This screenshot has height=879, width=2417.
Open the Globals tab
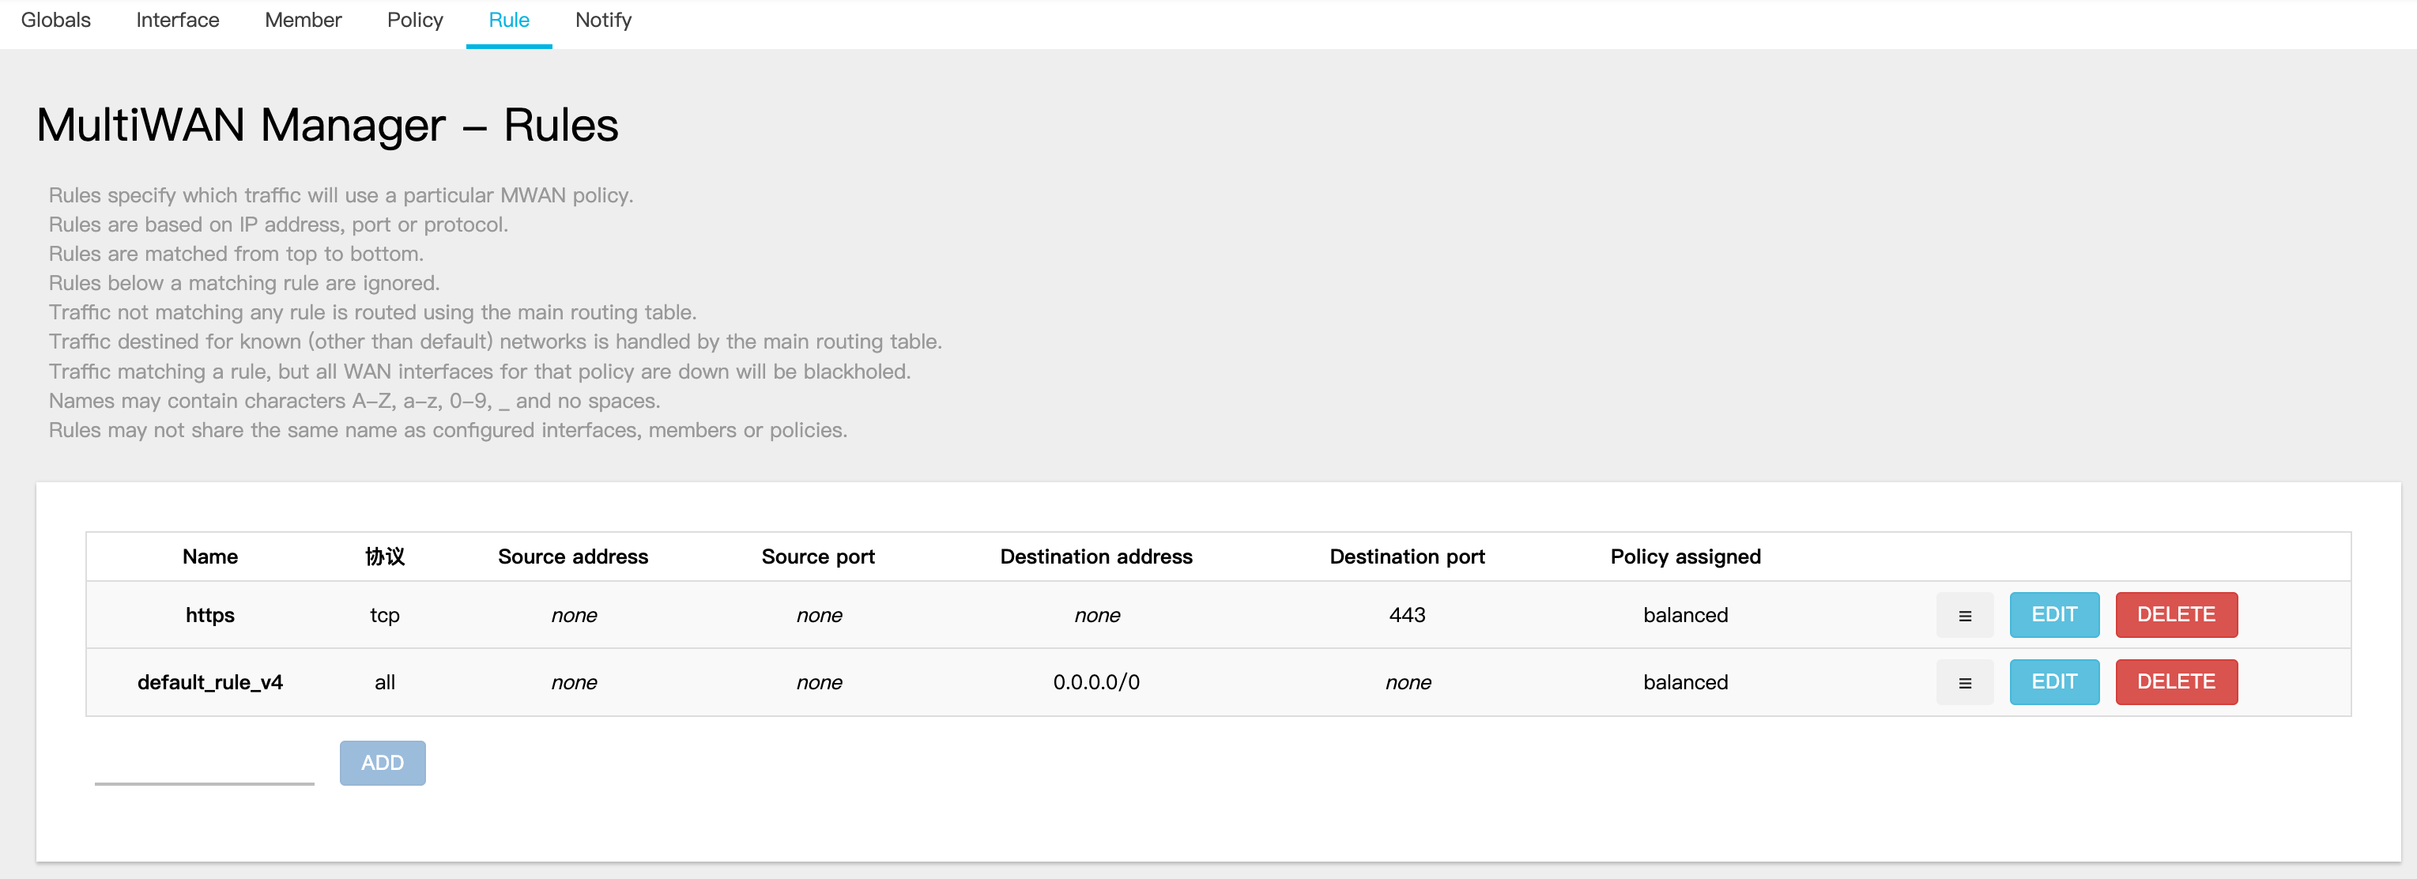[55, 21]
